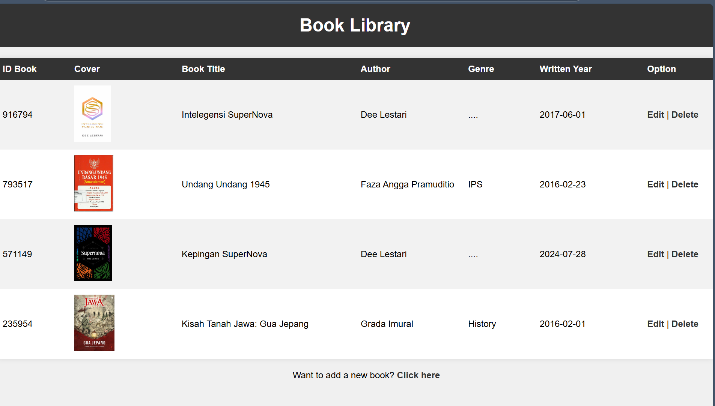The image size is (715, 406).
Task: Delete the book Kisah Tanah Jawa
Action: [x=685, y=324]
